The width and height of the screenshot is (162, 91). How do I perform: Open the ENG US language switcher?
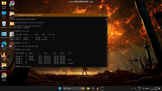(139, 88)
